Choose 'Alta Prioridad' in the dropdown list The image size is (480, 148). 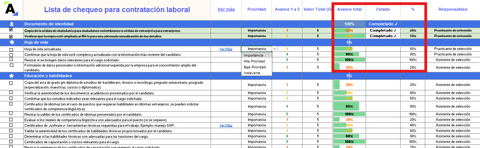257,61
